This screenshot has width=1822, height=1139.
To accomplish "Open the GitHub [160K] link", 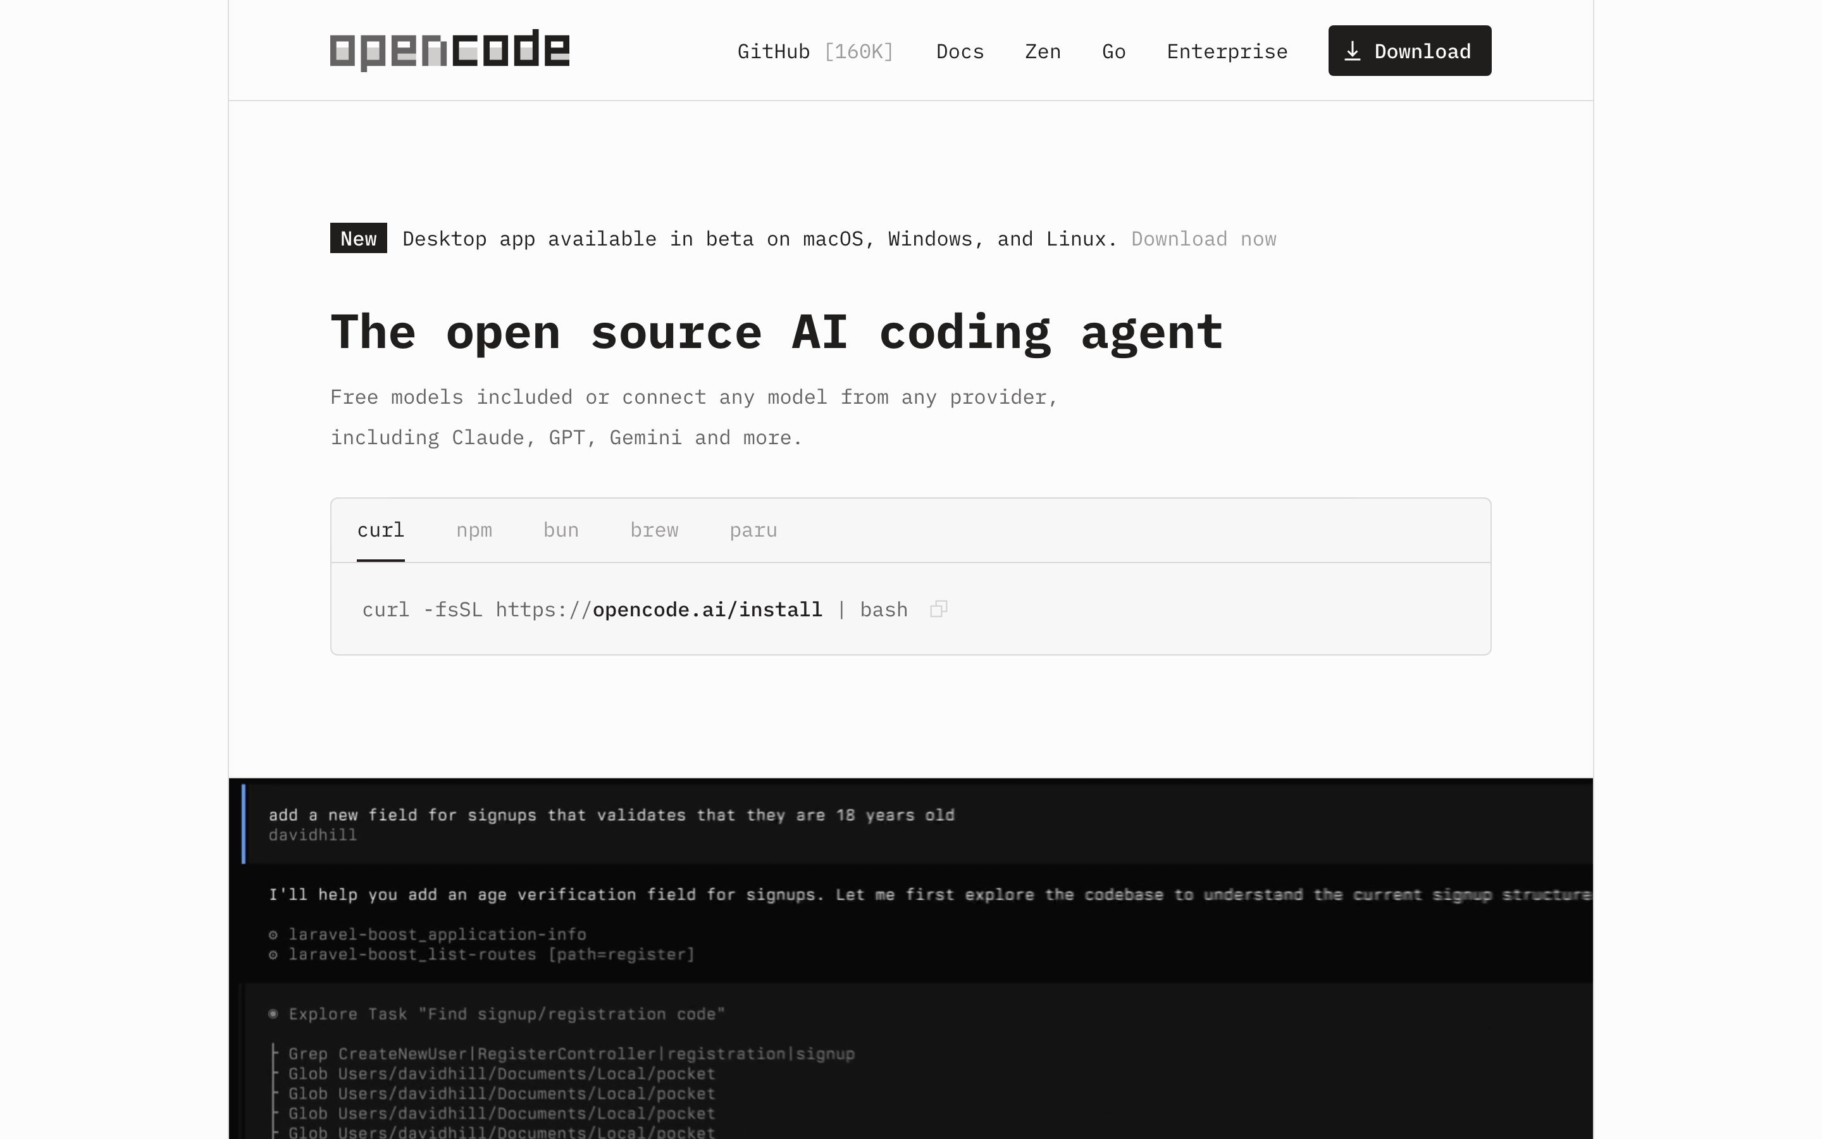I will [815, 51].
